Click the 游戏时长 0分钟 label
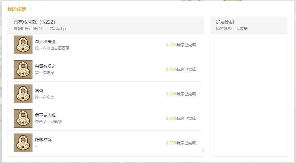 [28, 29]
